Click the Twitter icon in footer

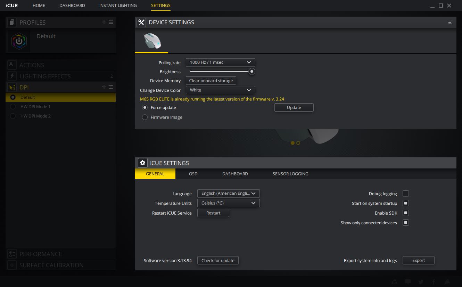[421, 282]
